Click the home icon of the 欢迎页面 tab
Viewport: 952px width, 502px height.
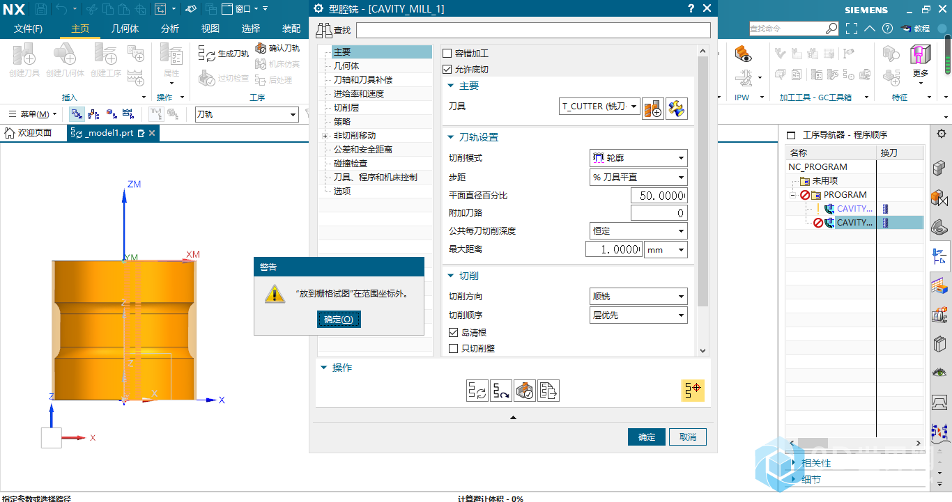10,133
